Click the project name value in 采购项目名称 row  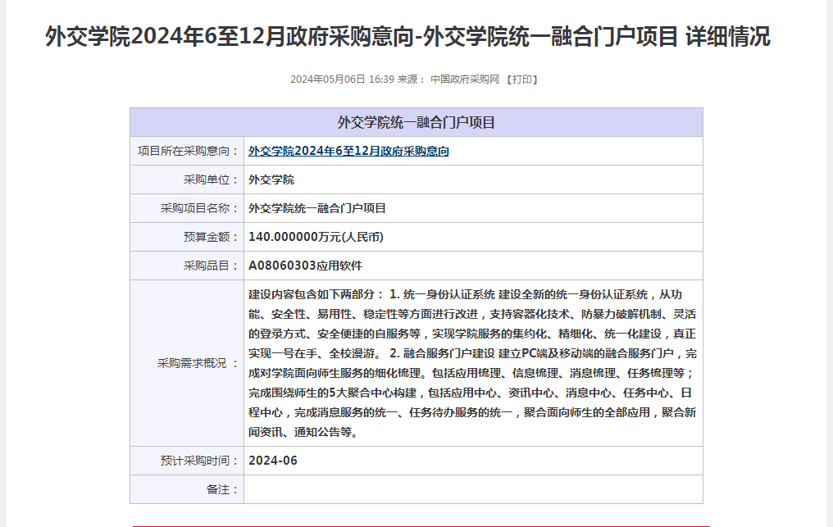point(316,208)
